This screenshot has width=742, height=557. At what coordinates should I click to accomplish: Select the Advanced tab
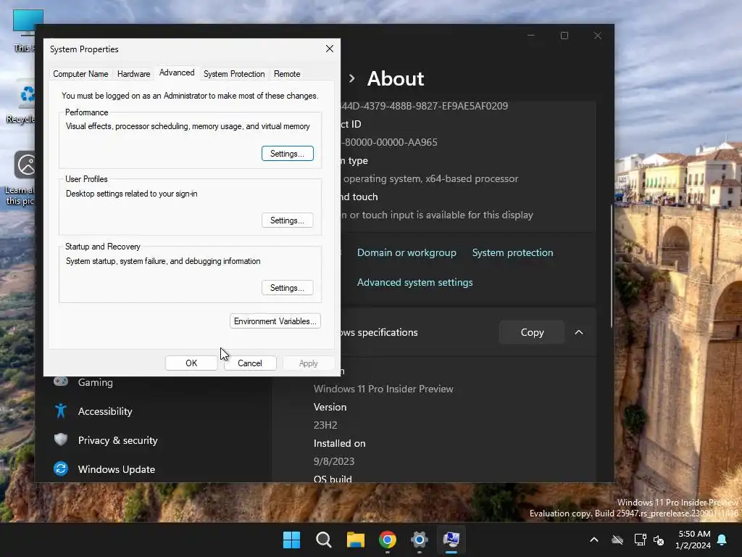[x=177, y=73]
